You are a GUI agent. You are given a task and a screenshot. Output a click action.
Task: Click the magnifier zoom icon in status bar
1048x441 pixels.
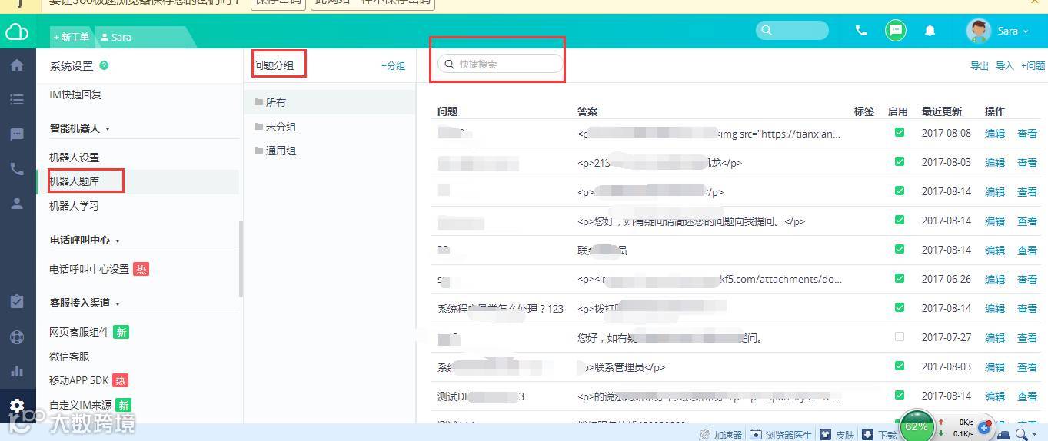coord(1021,435)
